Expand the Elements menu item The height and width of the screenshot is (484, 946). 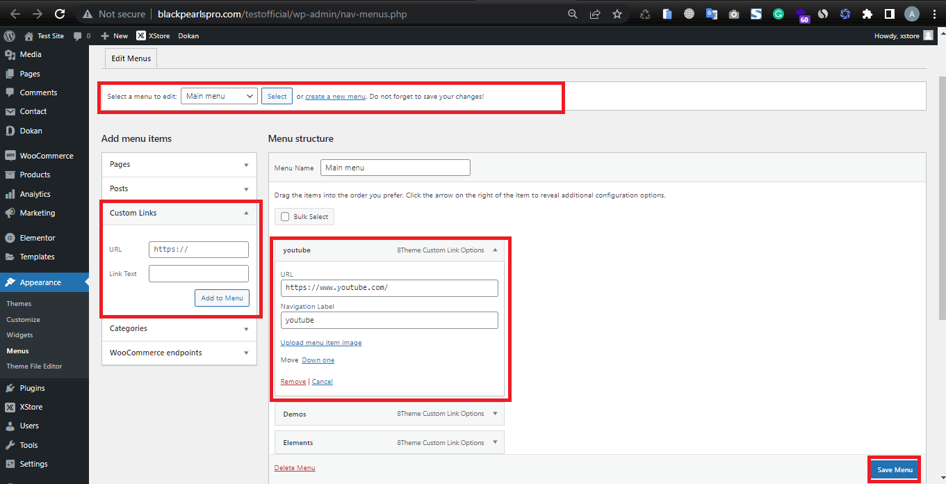coord(495,442)
